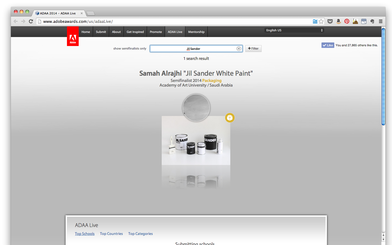Viewport: 392px width, 245px height.
Task: Reload the page with the refresh icon
Action: coord(31,21)
